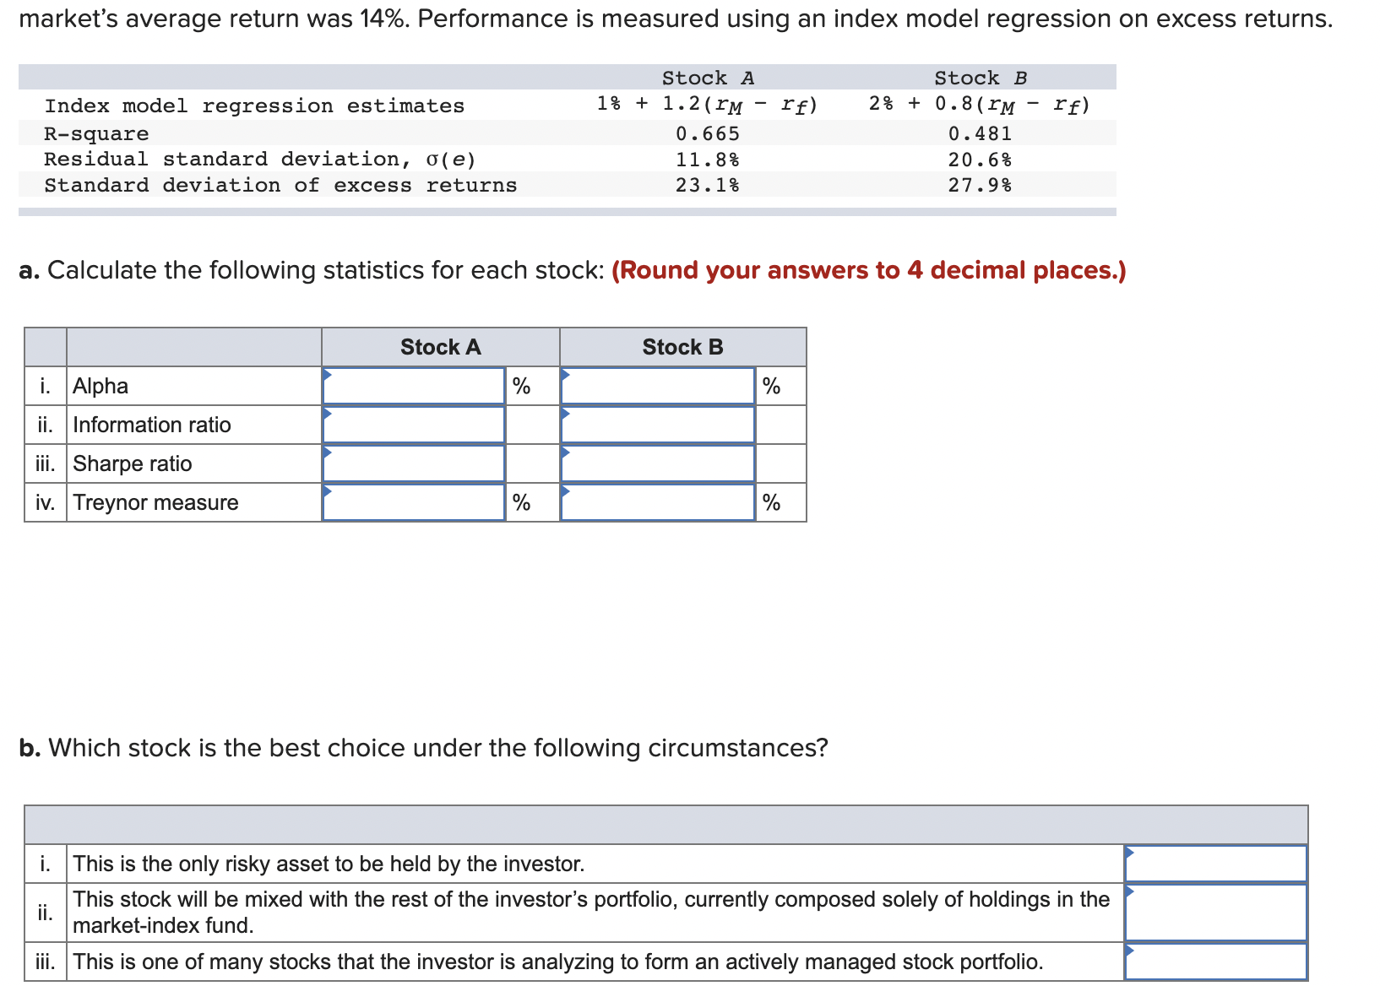Click the blue marker in Stock A Sharpe ratio cell
The image size is (1380, 986).
(x=329, y=453)
